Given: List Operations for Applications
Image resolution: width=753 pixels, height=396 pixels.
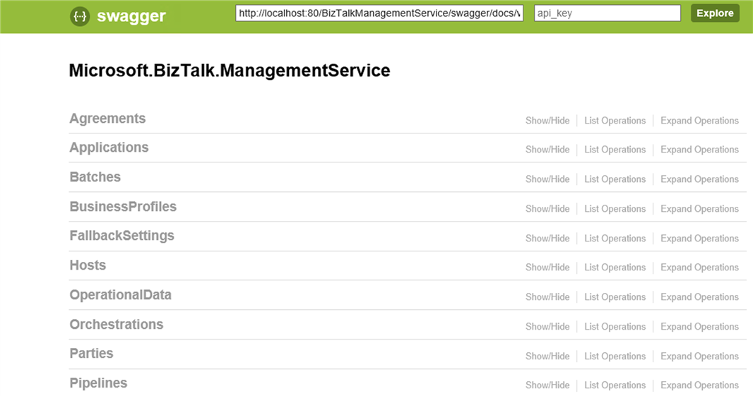Looking at the screenshot, I should click(615, 149).
